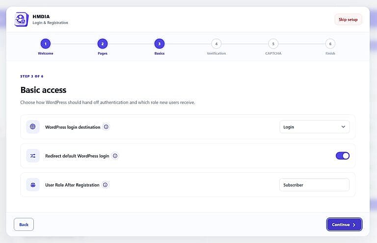The width and height of the screenshot is (377, 243).
Task: Toggle the Redirect default WordPress login switch
Action: pyautogui.click(x=342, y=156)
